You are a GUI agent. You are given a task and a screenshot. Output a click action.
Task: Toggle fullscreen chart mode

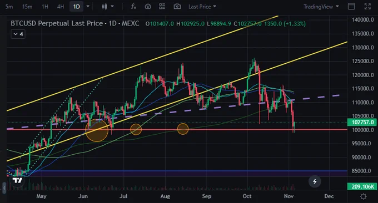coord(367,7)
